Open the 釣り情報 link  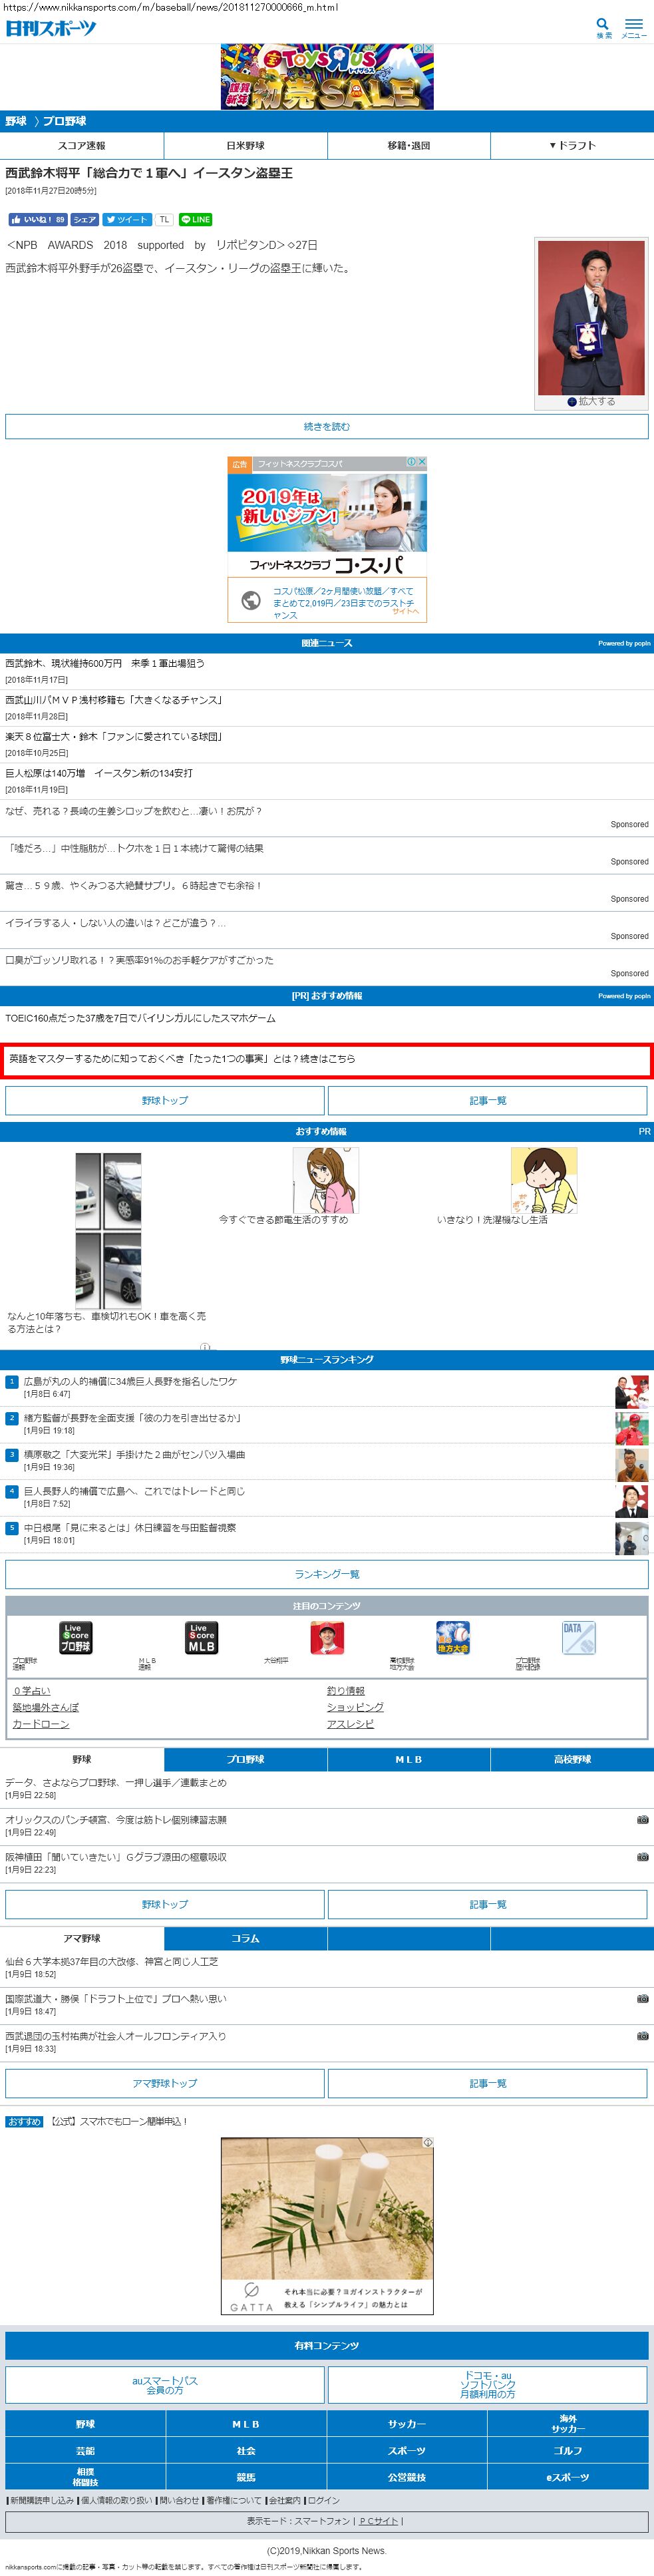coord(345,1690)
